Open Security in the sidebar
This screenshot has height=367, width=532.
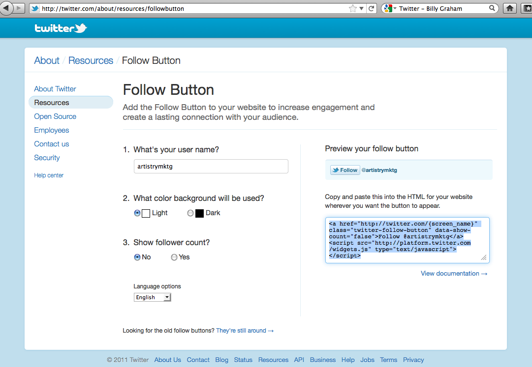tap(47, 158)
